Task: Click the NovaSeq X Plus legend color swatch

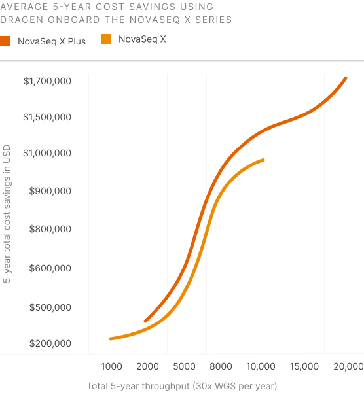Action: (5, 41)
